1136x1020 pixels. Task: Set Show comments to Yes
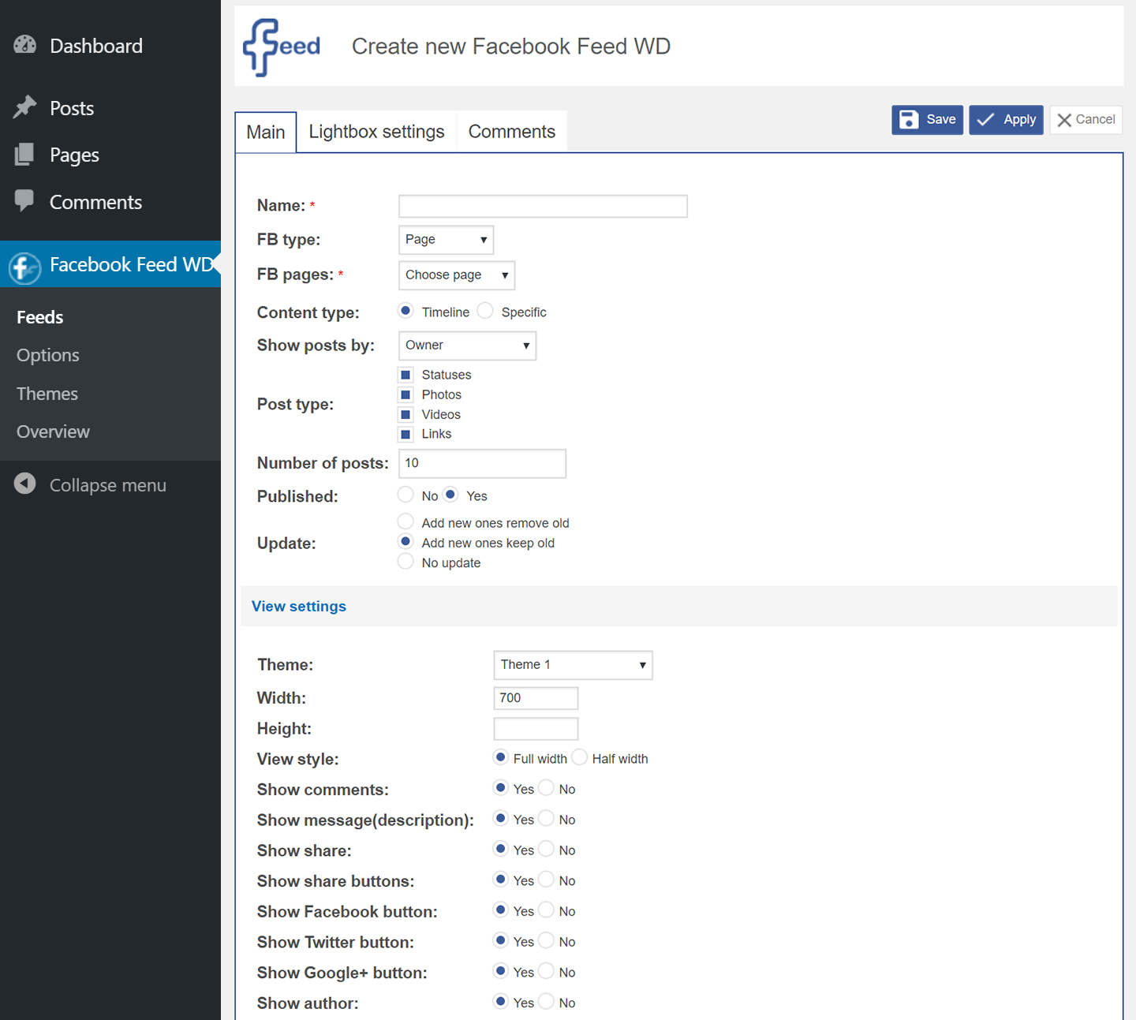tap(500, 788)
